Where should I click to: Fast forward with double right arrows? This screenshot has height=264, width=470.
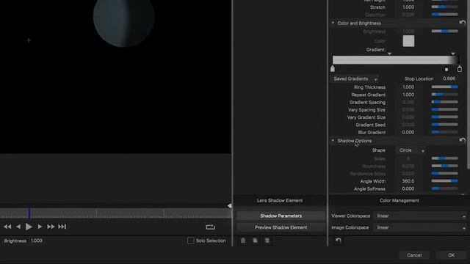click(51, 227)
